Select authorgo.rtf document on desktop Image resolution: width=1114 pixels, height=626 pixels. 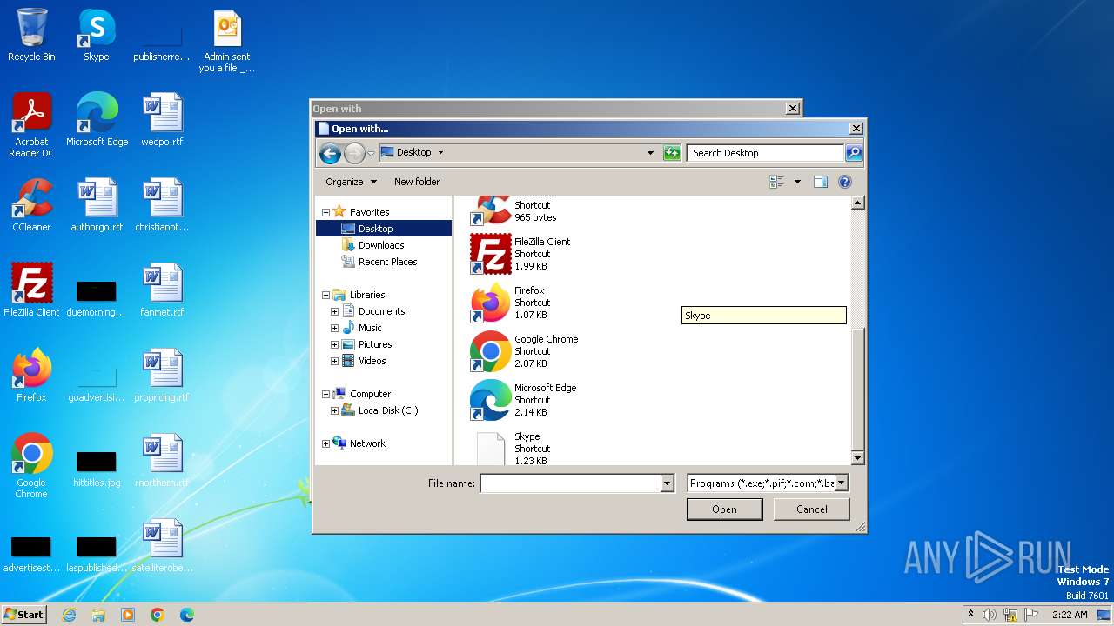[x=97, y=205]
